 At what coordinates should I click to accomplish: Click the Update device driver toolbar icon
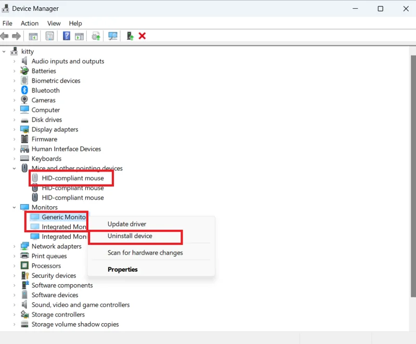(x=96, y=36)
